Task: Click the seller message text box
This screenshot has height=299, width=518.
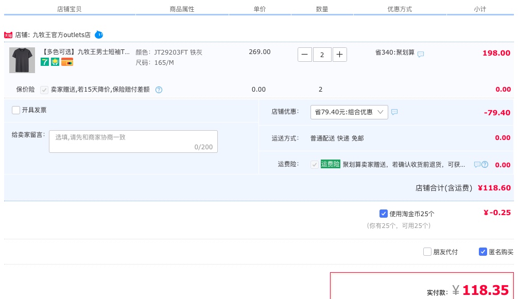Action: [x=133, y=141]
